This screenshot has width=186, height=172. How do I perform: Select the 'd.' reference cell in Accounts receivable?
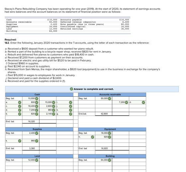(x=138, y=102)
